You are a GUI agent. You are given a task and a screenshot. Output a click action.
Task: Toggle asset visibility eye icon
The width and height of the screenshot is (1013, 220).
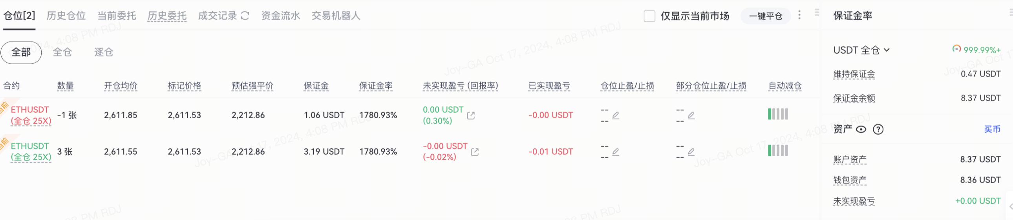(x=861, y=130)
